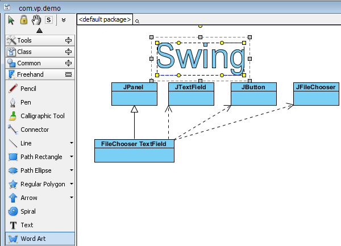Select the Arrow shape tool

coord(37,198)
